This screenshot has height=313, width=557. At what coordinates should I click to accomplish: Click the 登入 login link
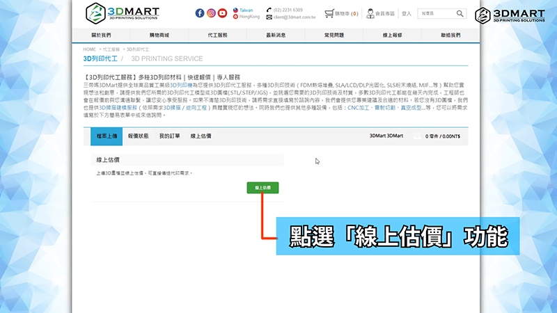(407, 13)
